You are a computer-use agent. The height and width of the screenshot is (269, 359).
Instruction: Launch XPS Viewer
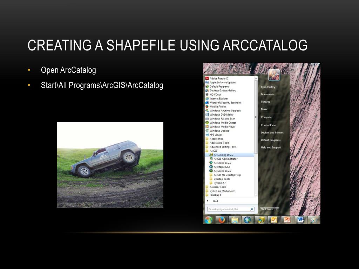click(x=214, y=135)
